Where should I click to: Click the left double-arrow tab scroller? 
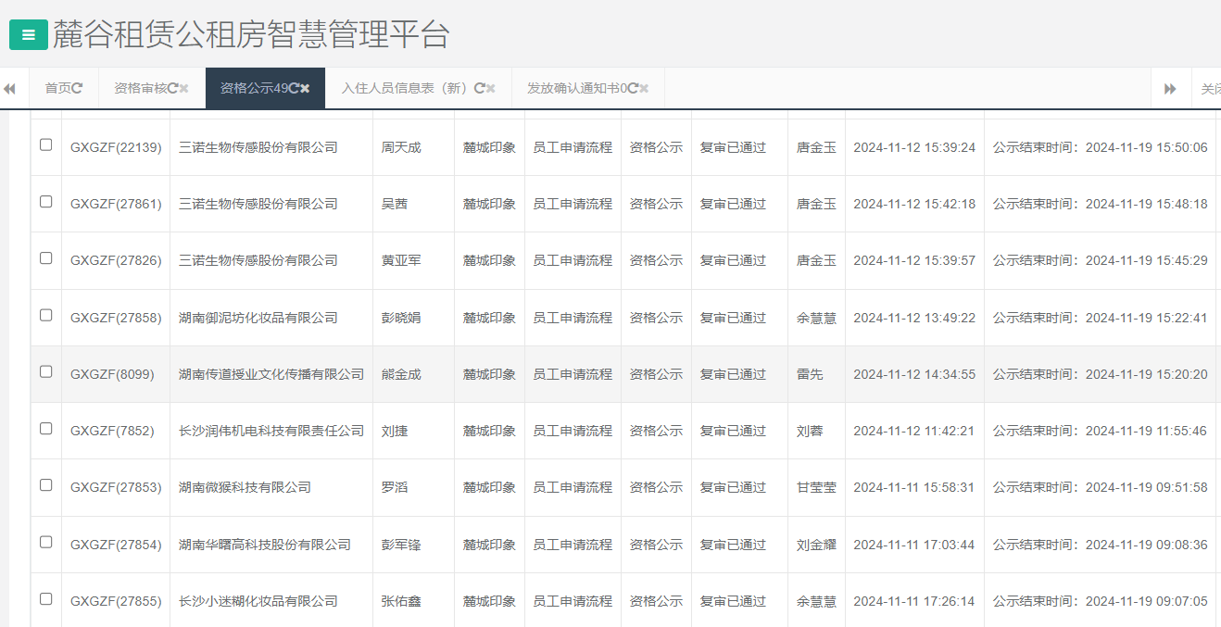coord(10,88)
